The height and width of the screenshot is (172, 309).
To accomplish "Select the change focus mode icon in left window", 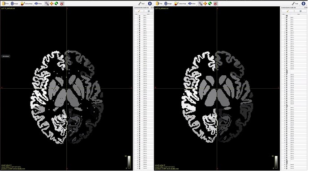I will [47, 4].
